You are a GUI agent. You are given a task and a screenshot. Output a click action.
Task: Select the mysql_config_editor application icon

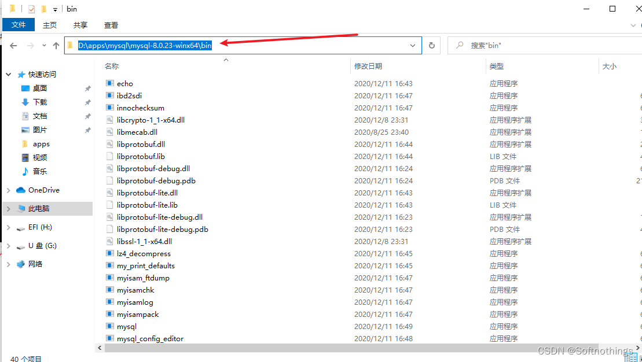110,338
